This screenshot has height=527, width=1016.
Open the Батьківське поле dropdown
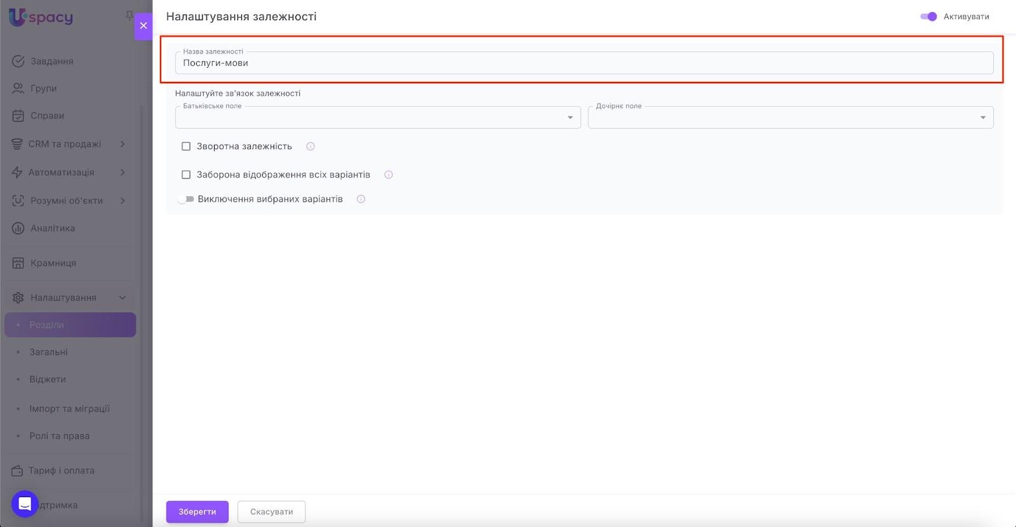coord(378,117)
